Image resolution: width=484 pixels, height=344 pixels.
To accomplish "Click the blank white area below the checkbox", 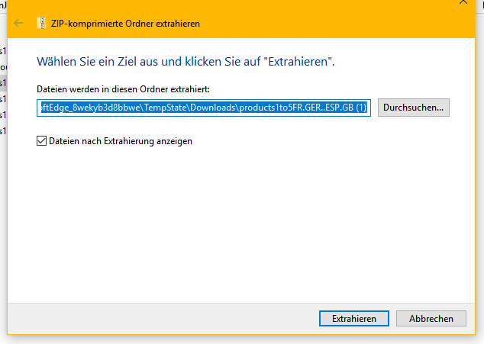I will (229, 221).
